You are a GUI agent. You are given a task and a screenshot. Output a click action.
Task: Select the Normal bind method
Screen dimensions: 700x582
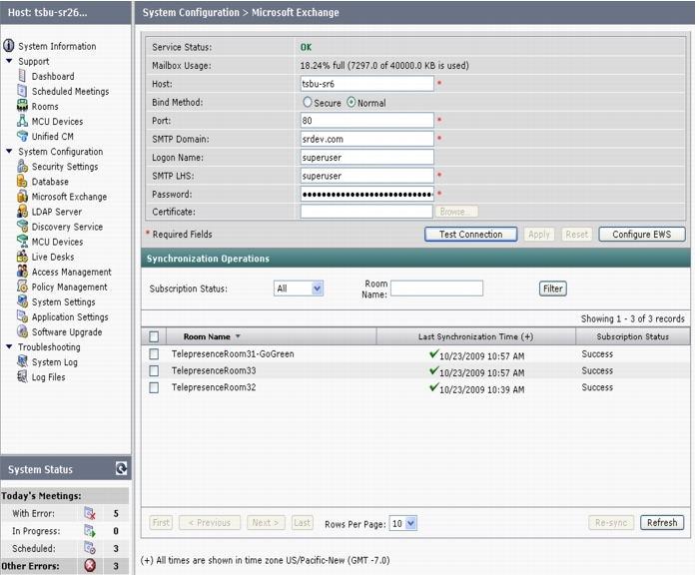(x=351, y=103)
